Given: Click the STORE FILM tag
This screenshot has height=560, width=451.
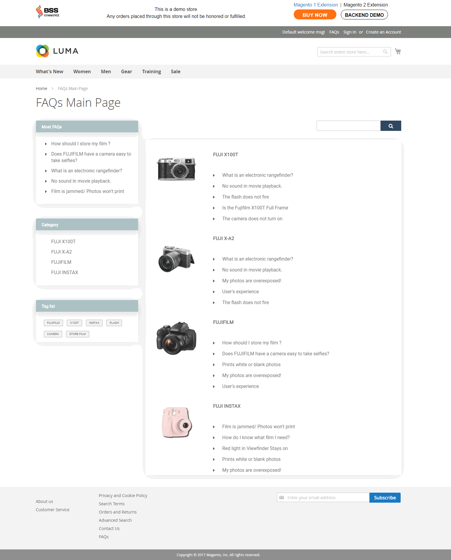Looking at the screenshot, I should pyautogui.click(x=77, y=334).
